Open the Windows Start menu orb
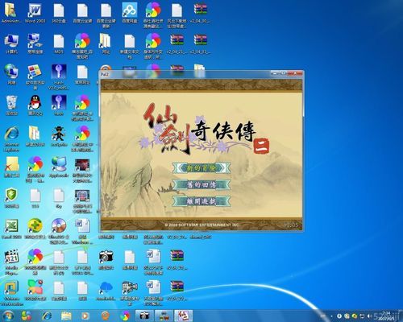This screenshot has height=322, width=403. coord(9,316)
